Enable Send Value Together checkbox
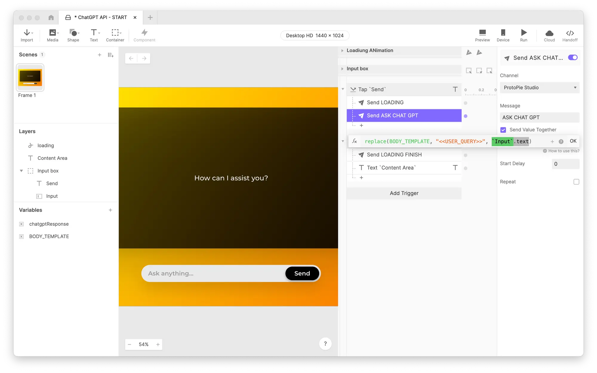 504,129
